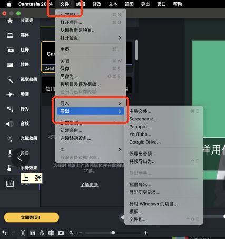The width and height of the screenshot is (225, 239).
Task: Choose 主页 in the File menu
Action: click(x=91, y=50)
